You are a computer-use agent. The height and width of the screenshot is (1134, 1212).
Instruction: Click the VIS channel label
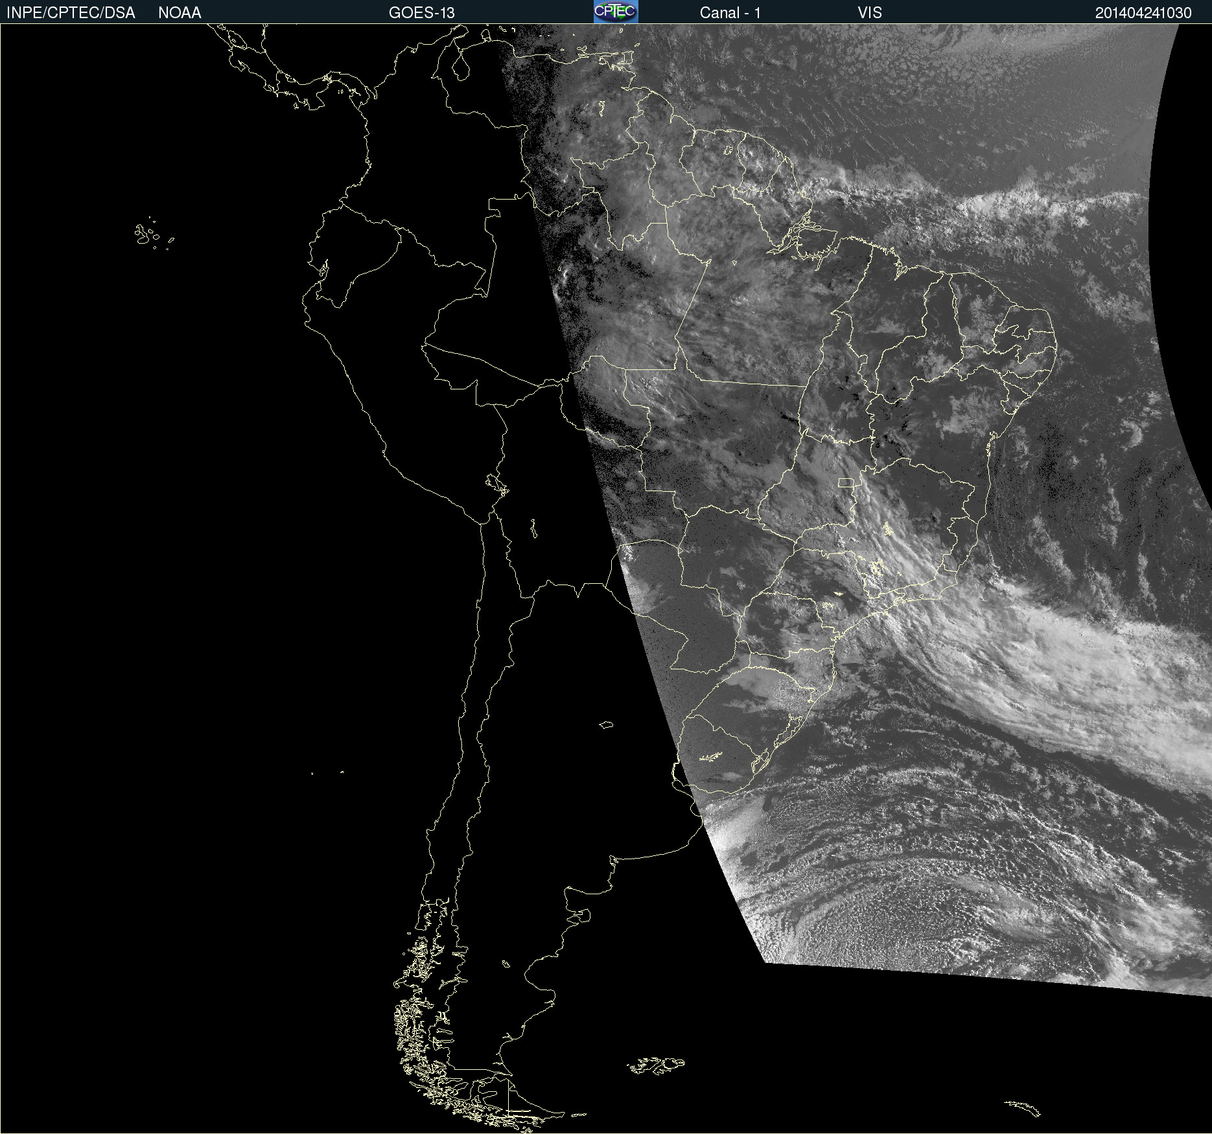tap(870, 13)
